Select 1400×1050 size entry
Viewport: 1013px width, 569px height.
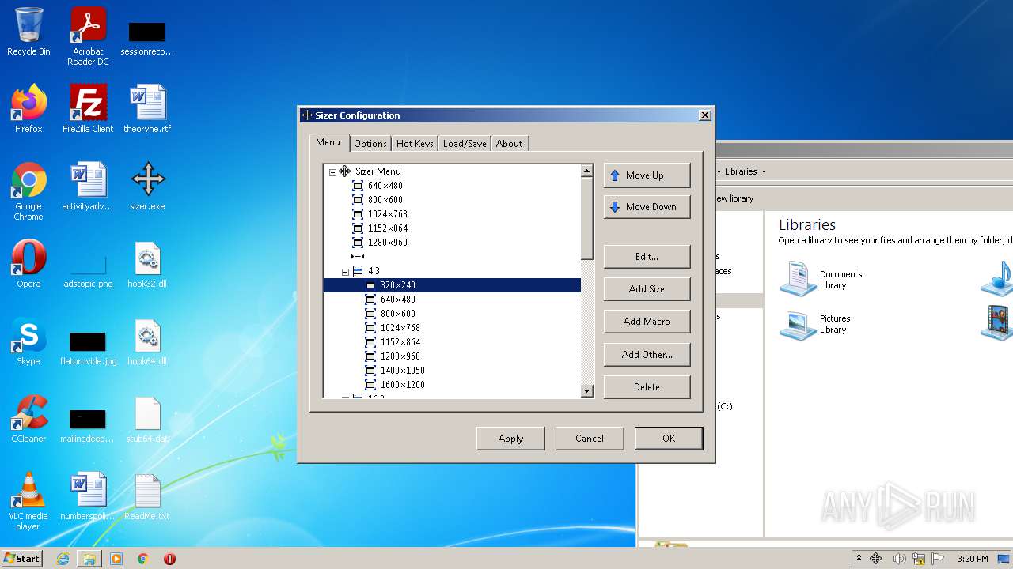pos(402,371)
